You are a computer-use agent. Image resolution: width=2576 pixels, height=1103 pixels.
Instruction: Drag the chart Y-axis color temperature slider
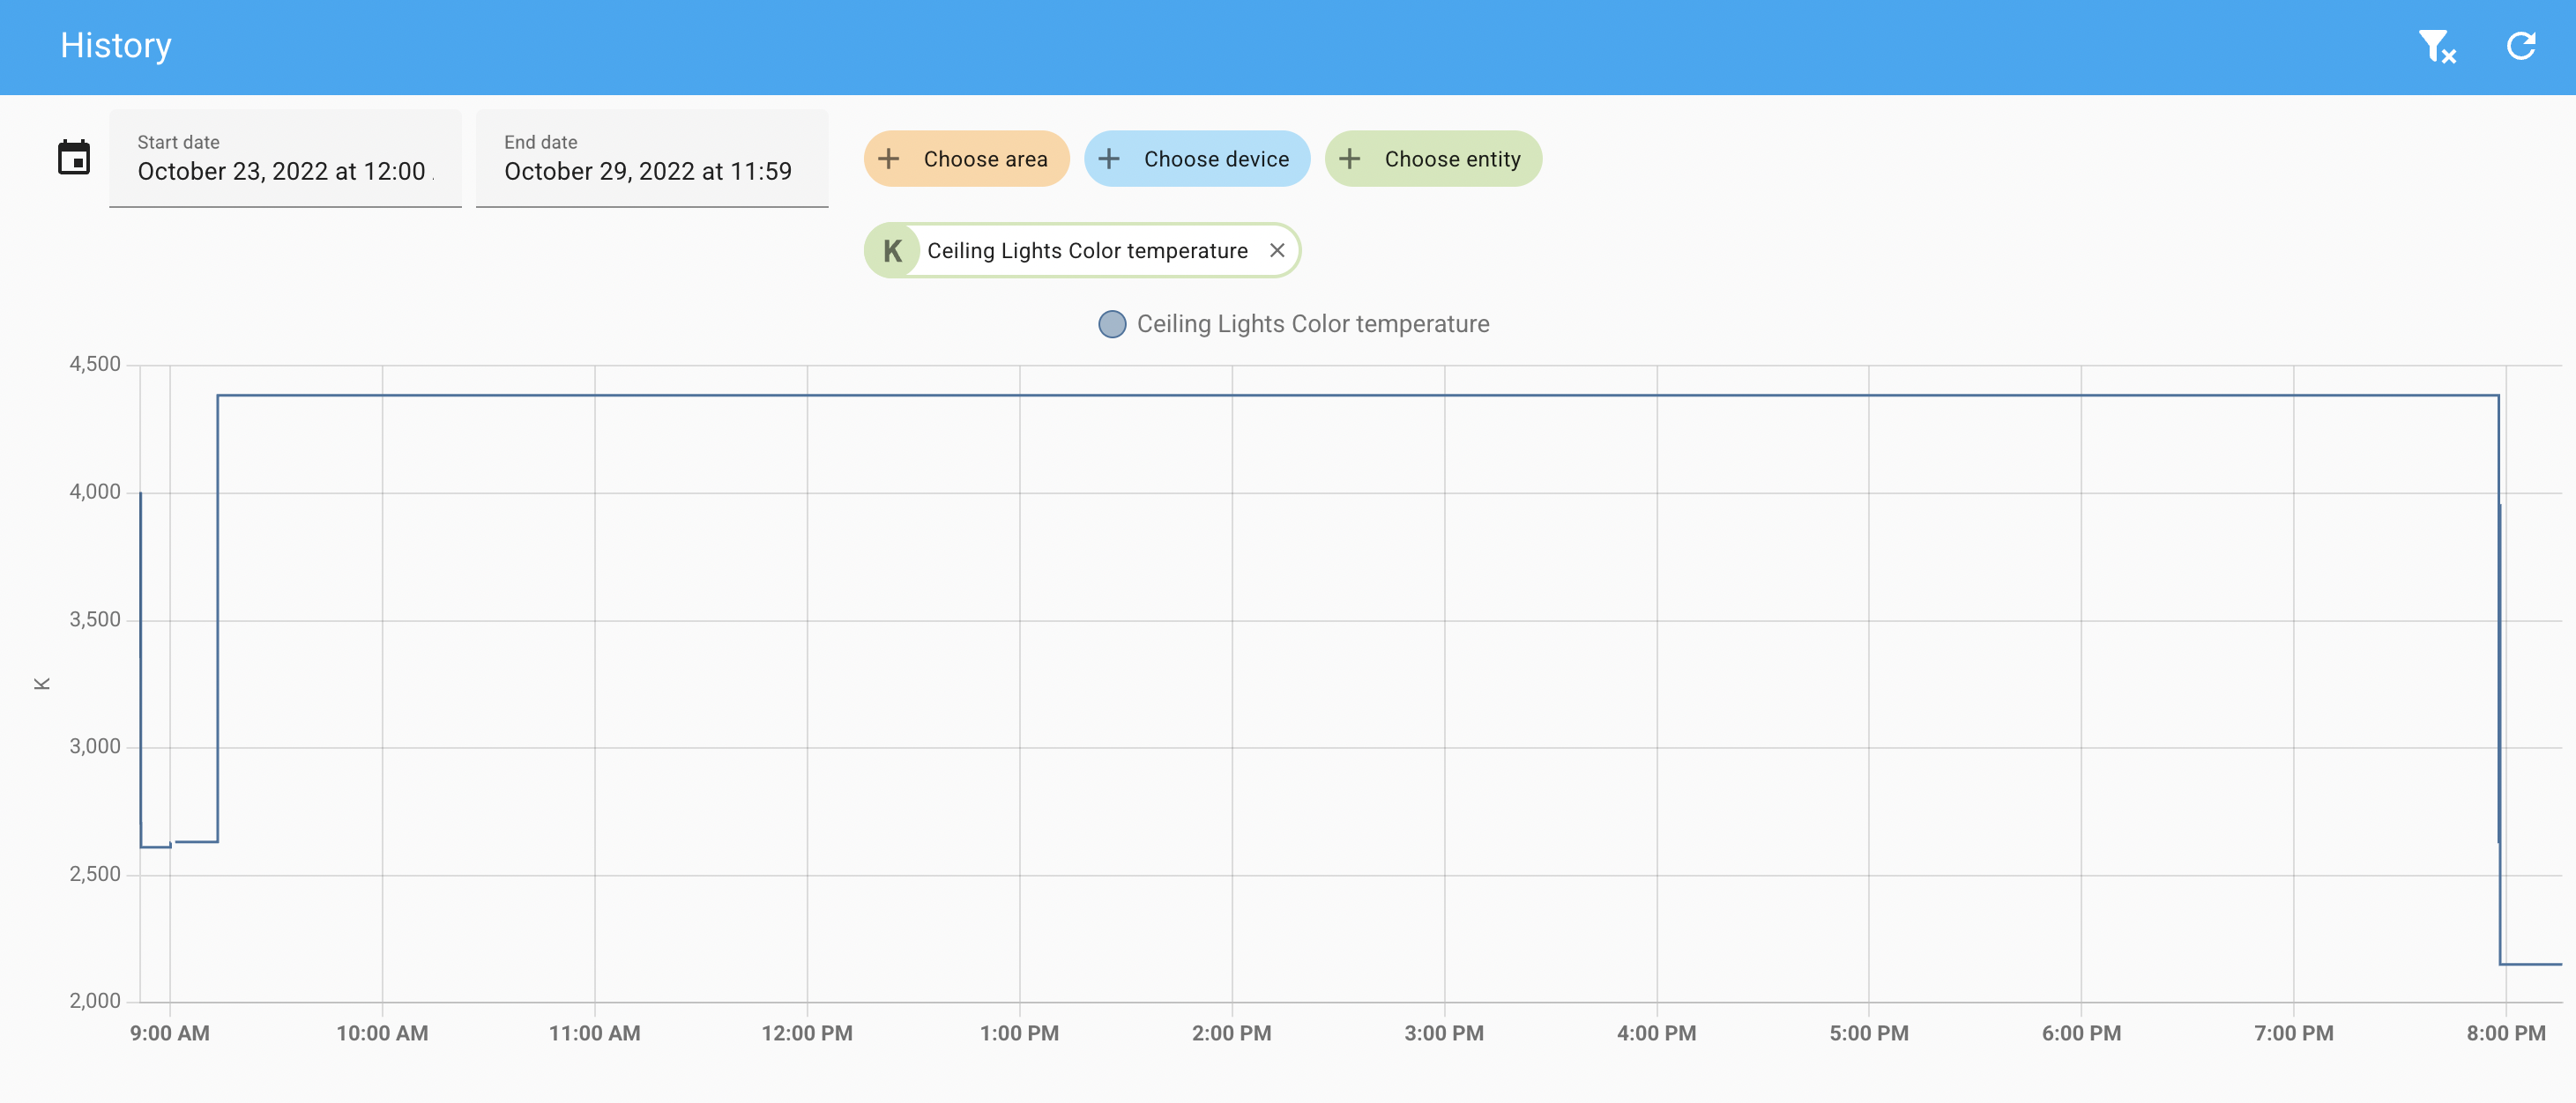click(46, 681)
